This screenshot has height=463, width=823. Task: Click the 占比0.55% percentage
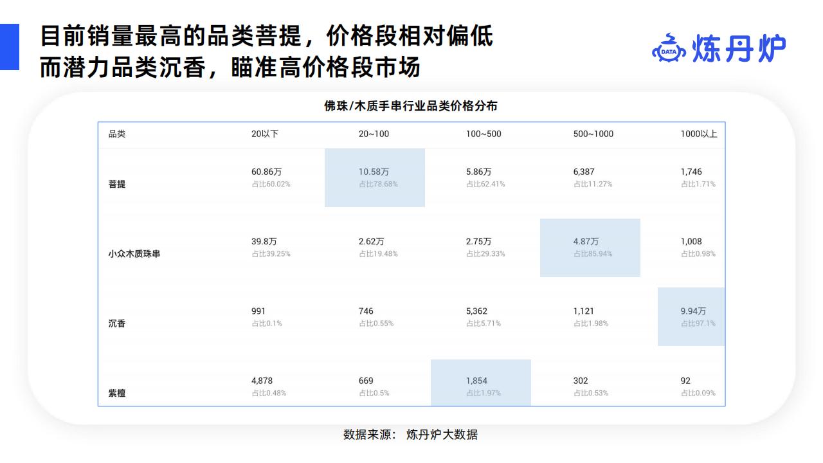tap(376, 323)
